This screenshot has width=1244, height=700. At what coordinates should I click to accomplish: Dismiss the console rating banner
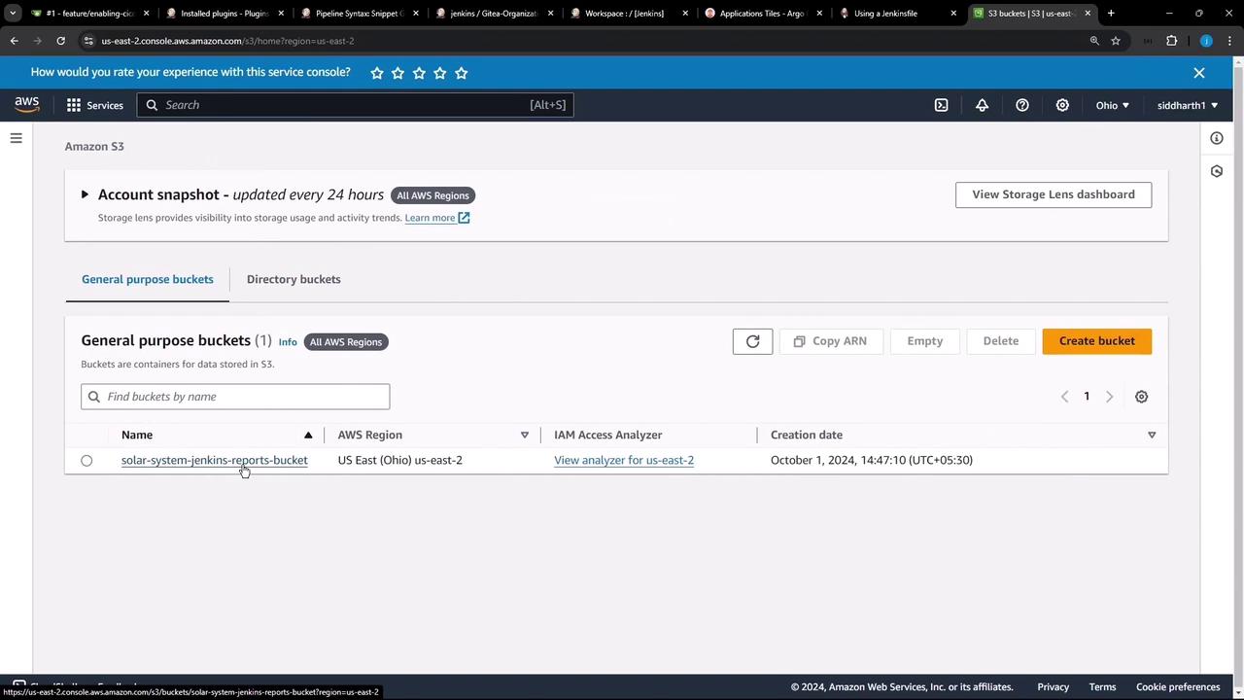pyautogui.click(x=1199, y=73)
